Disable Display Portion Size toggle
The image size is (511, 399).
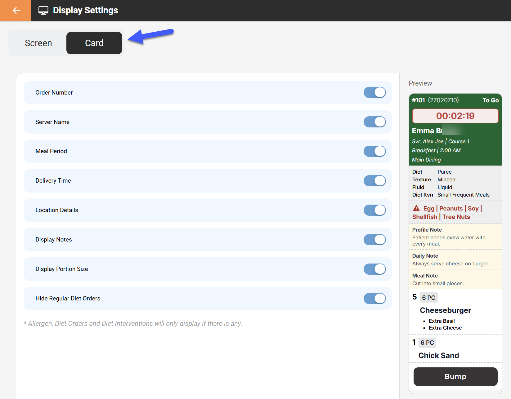click(x=374, y=269)
